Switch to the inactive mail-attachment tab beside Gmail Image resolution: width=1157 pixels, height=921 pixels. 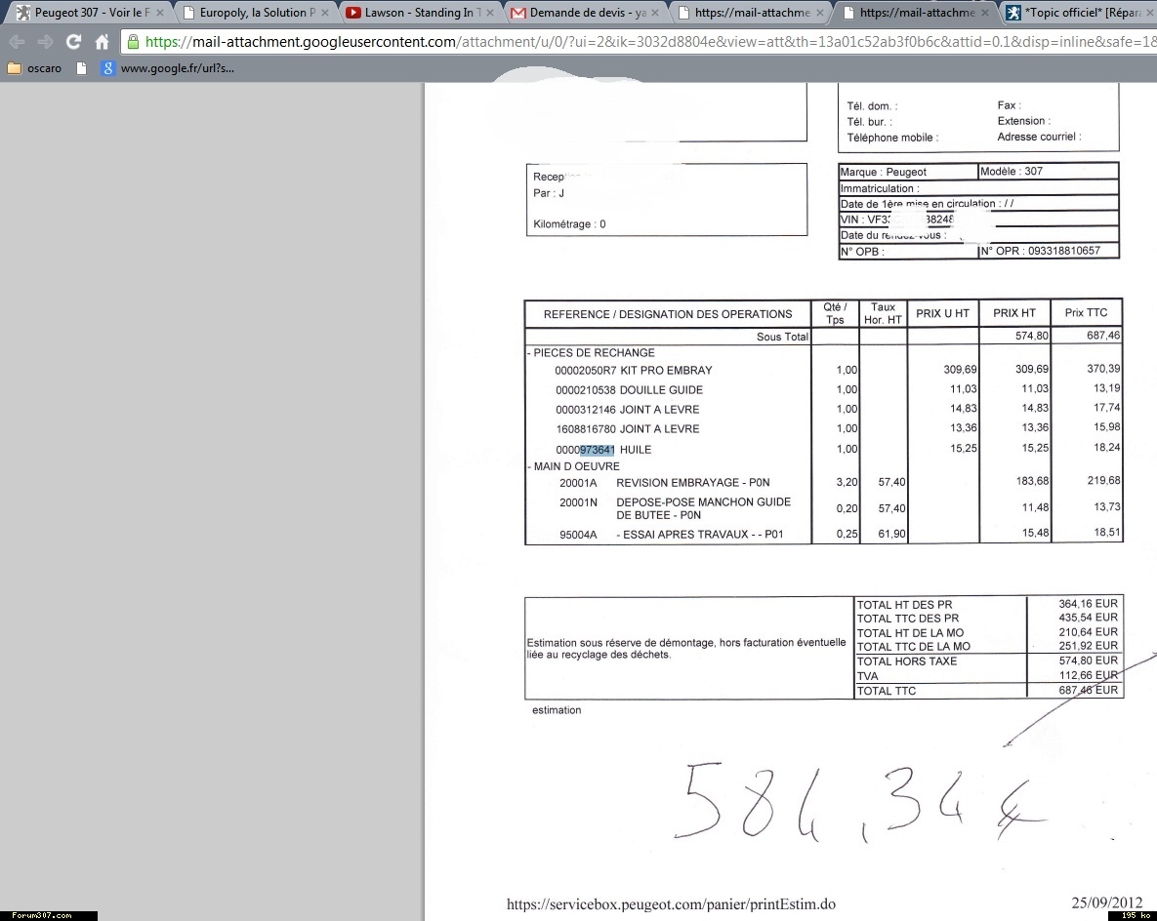(752, 13)
